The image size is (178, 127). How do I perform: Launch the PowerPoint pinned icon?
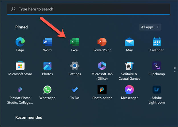(x=102, y=42)
